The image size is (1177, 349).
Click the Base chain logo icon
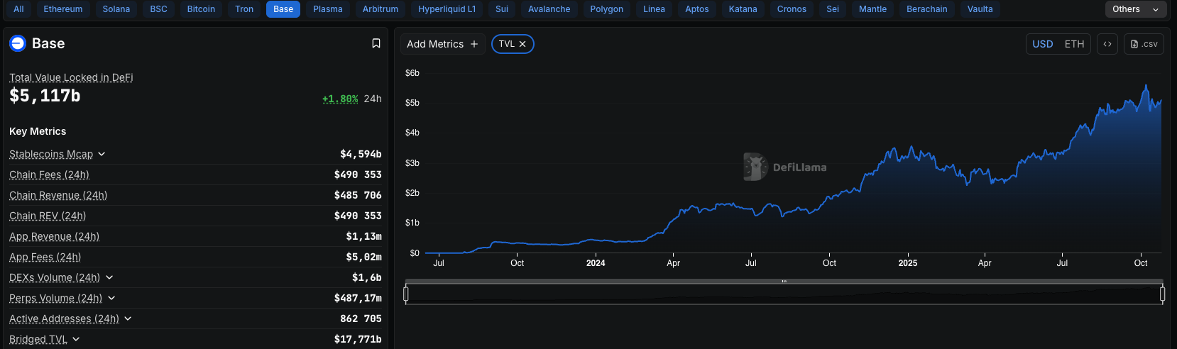click(18, 43)
